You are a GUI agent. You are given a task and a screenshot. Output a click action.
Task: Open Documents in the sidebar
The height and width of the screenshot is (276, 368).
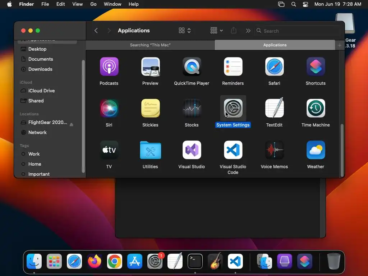(x=47, y=59)
